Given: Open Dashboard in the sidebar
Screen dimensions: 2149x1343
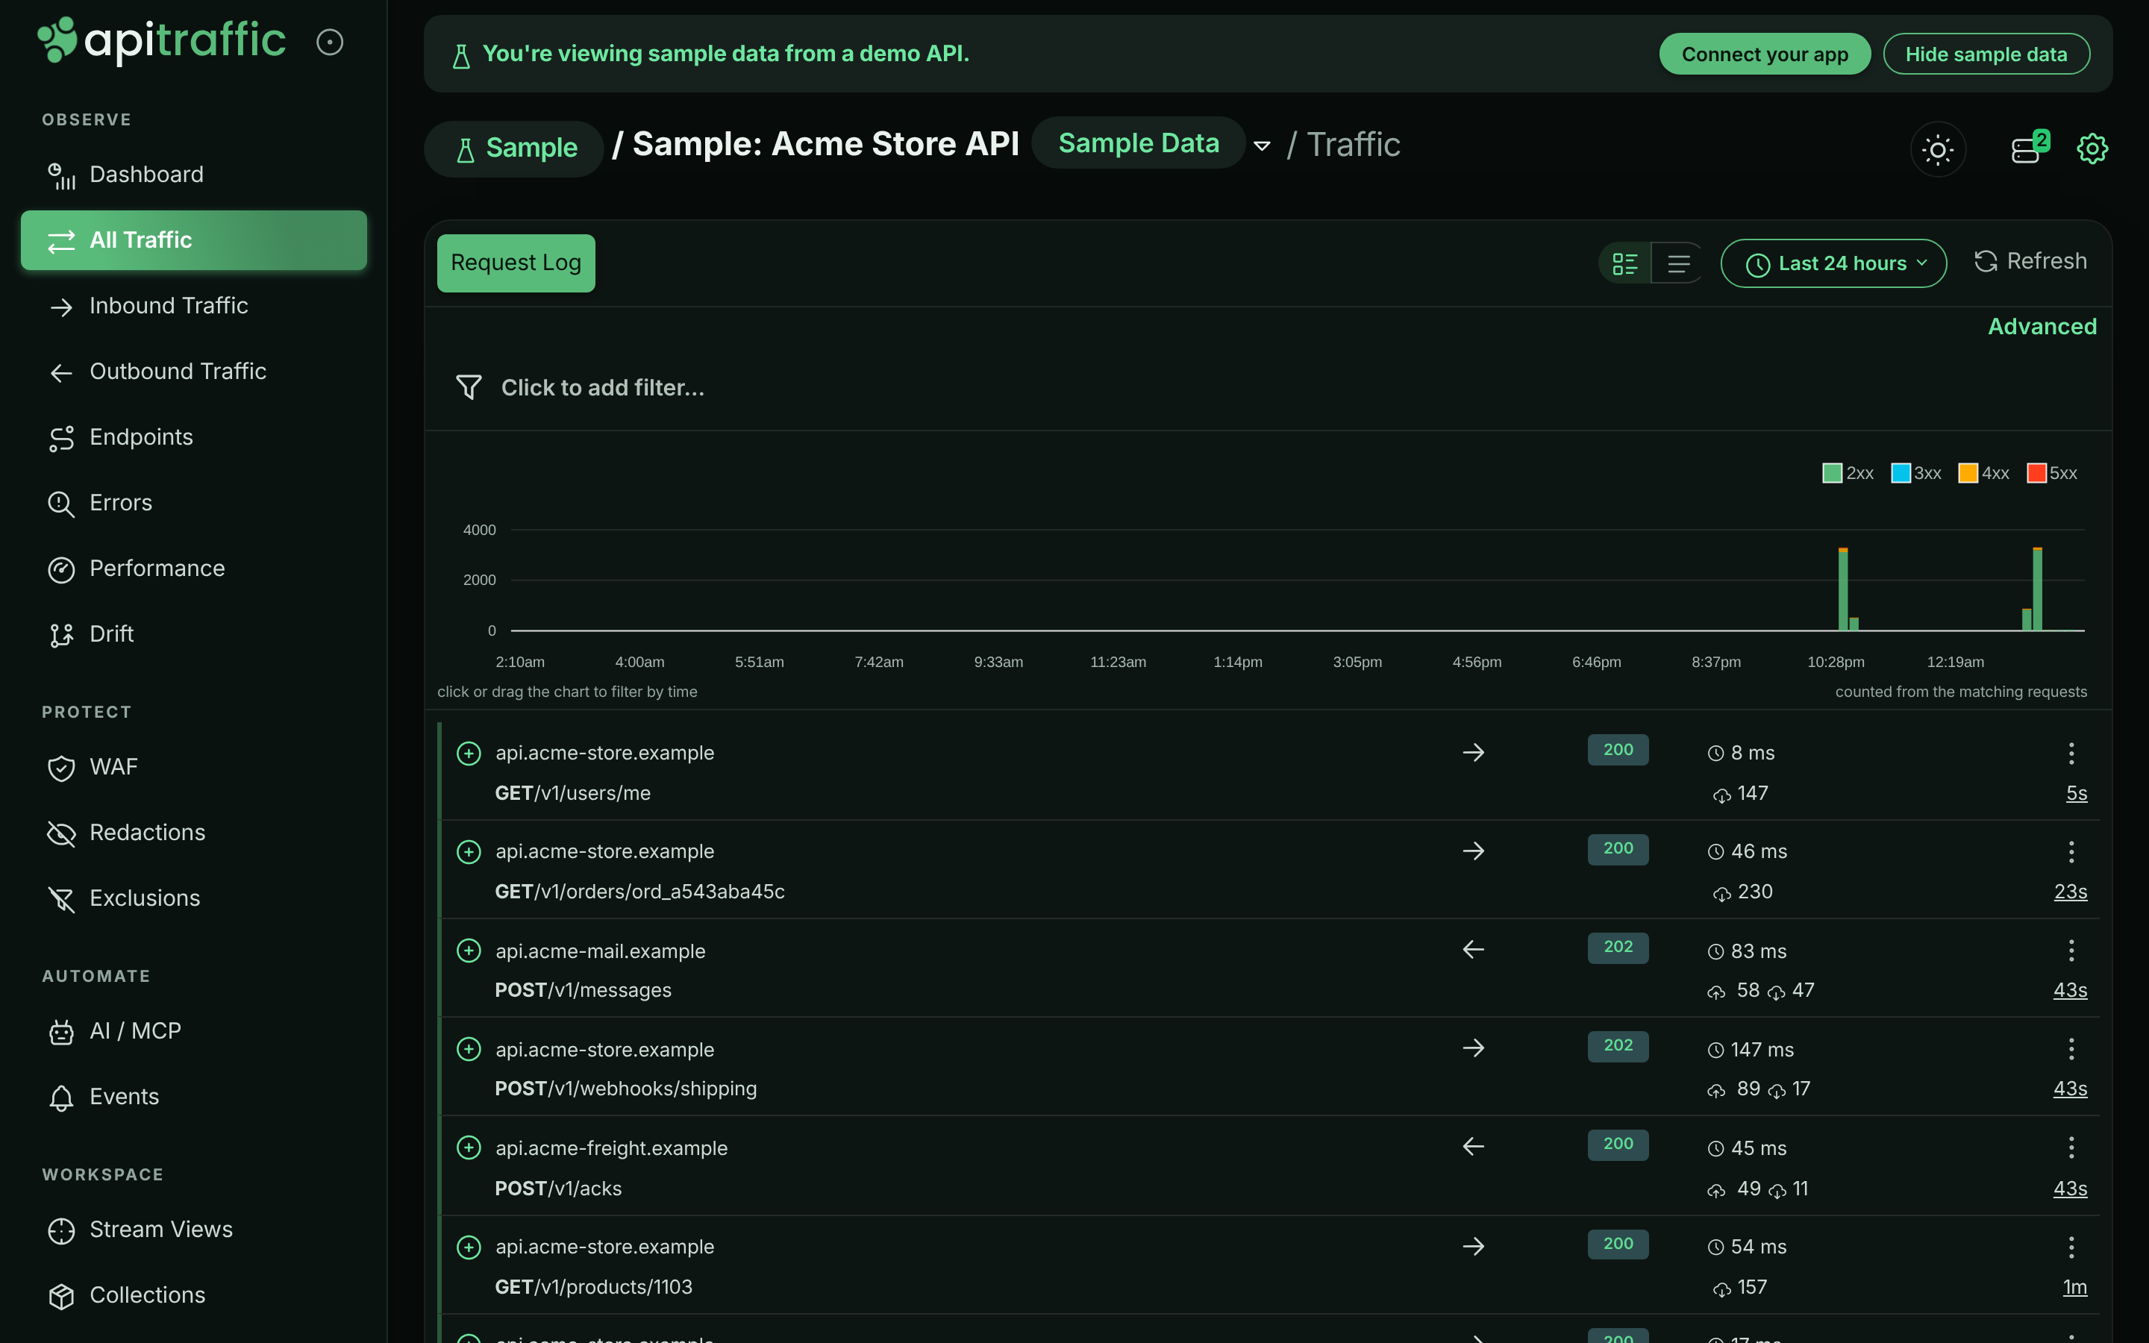Looking at the screenshot, I should click(x=193, y=175).
